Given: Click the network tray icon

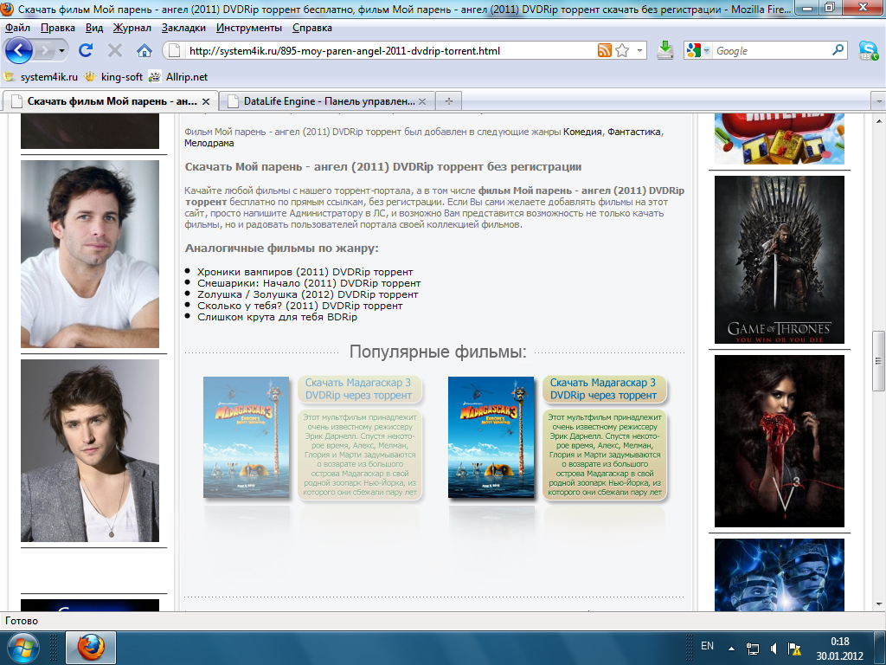Looking at the screenshot, I should (x=752, y=648).
